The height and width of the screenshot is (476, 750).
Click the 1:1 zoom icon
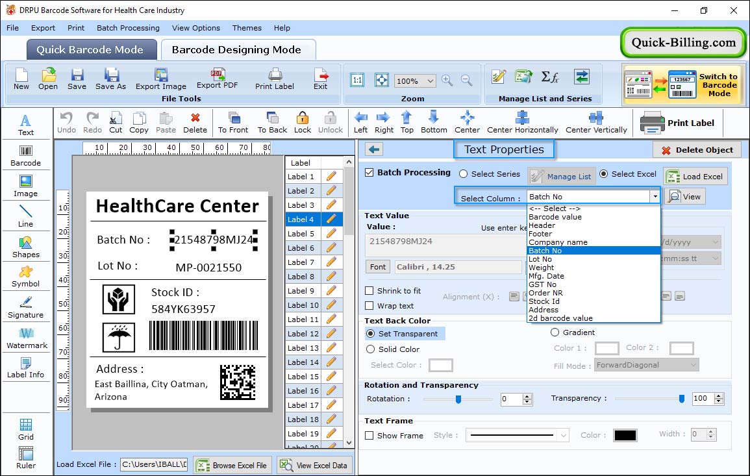pos(357,81)
